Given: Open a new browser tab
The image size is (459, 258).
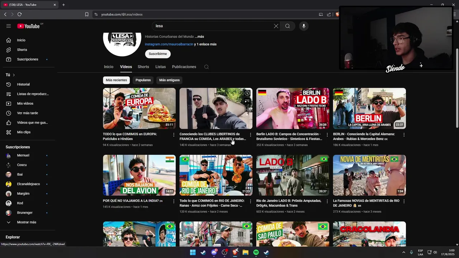Looking at the screenshot, I should pyautogui.click(x=63, y=5).
